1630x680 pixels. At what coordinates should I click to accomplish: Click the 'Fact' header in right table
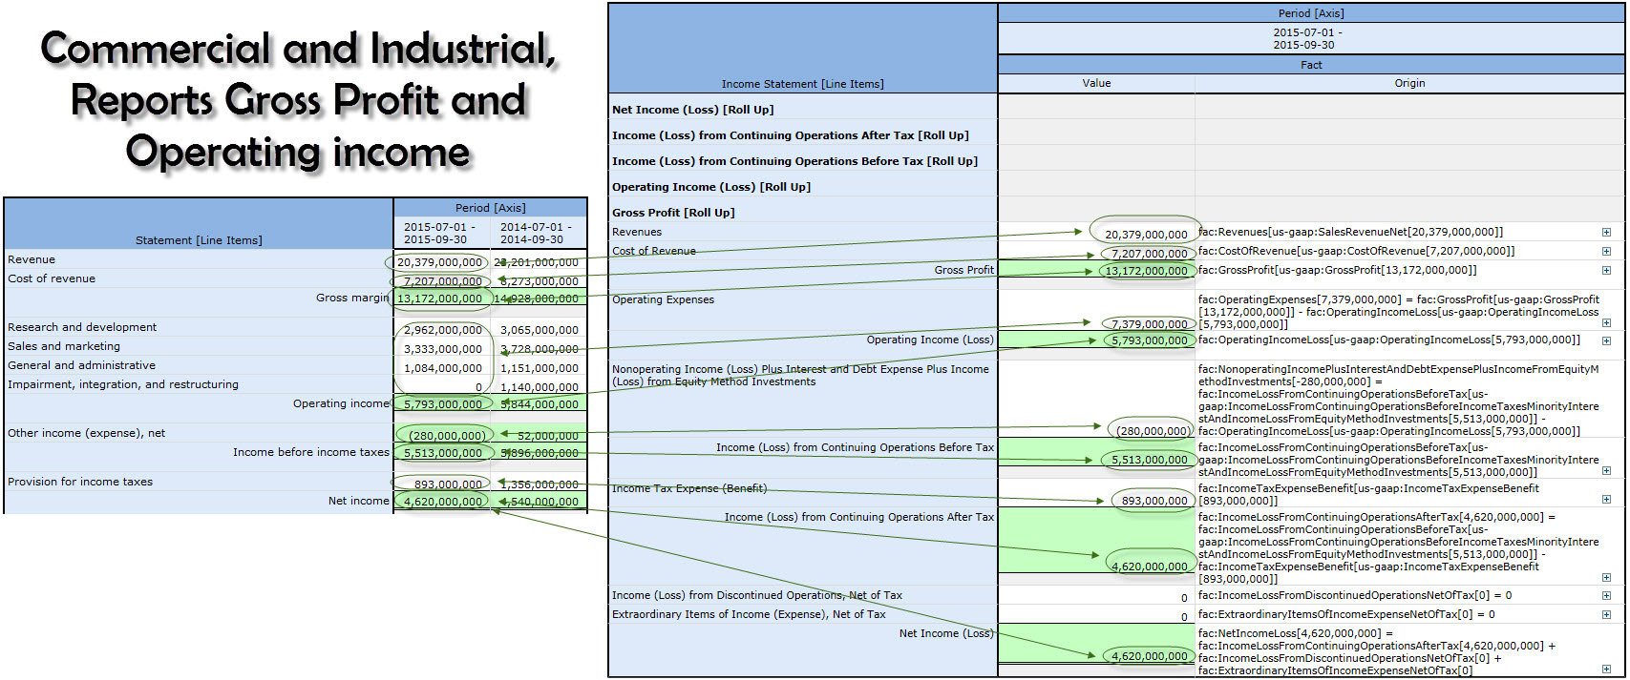point(1311,65)
